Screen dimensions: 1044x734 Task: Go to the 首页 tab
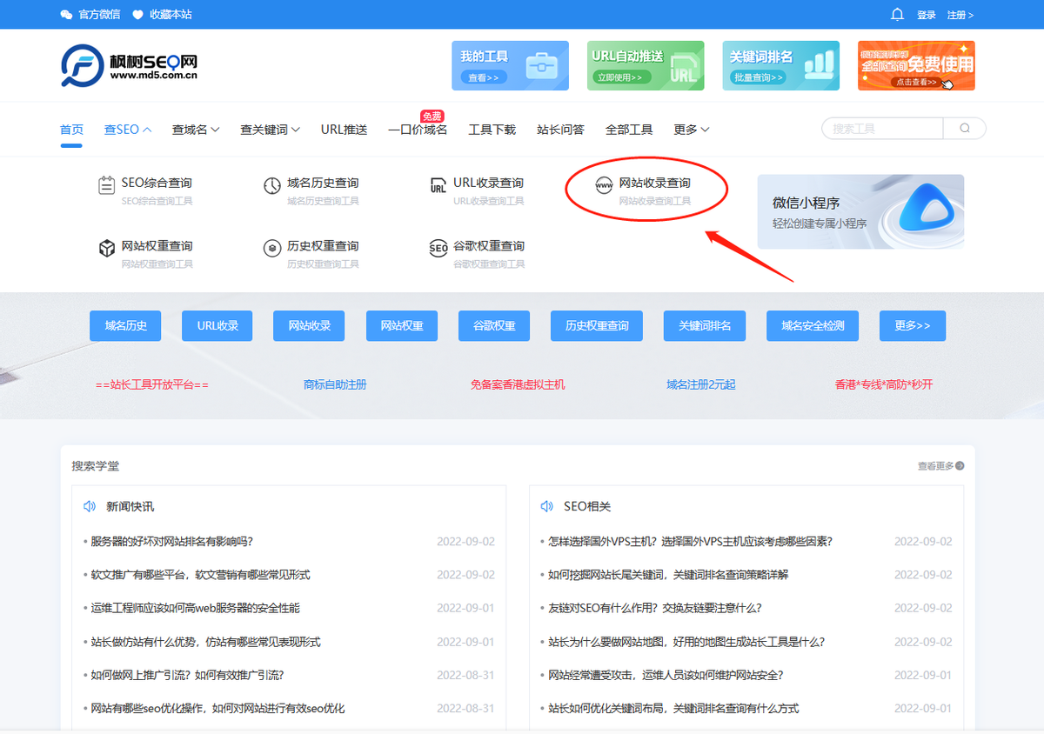point(71,130)
